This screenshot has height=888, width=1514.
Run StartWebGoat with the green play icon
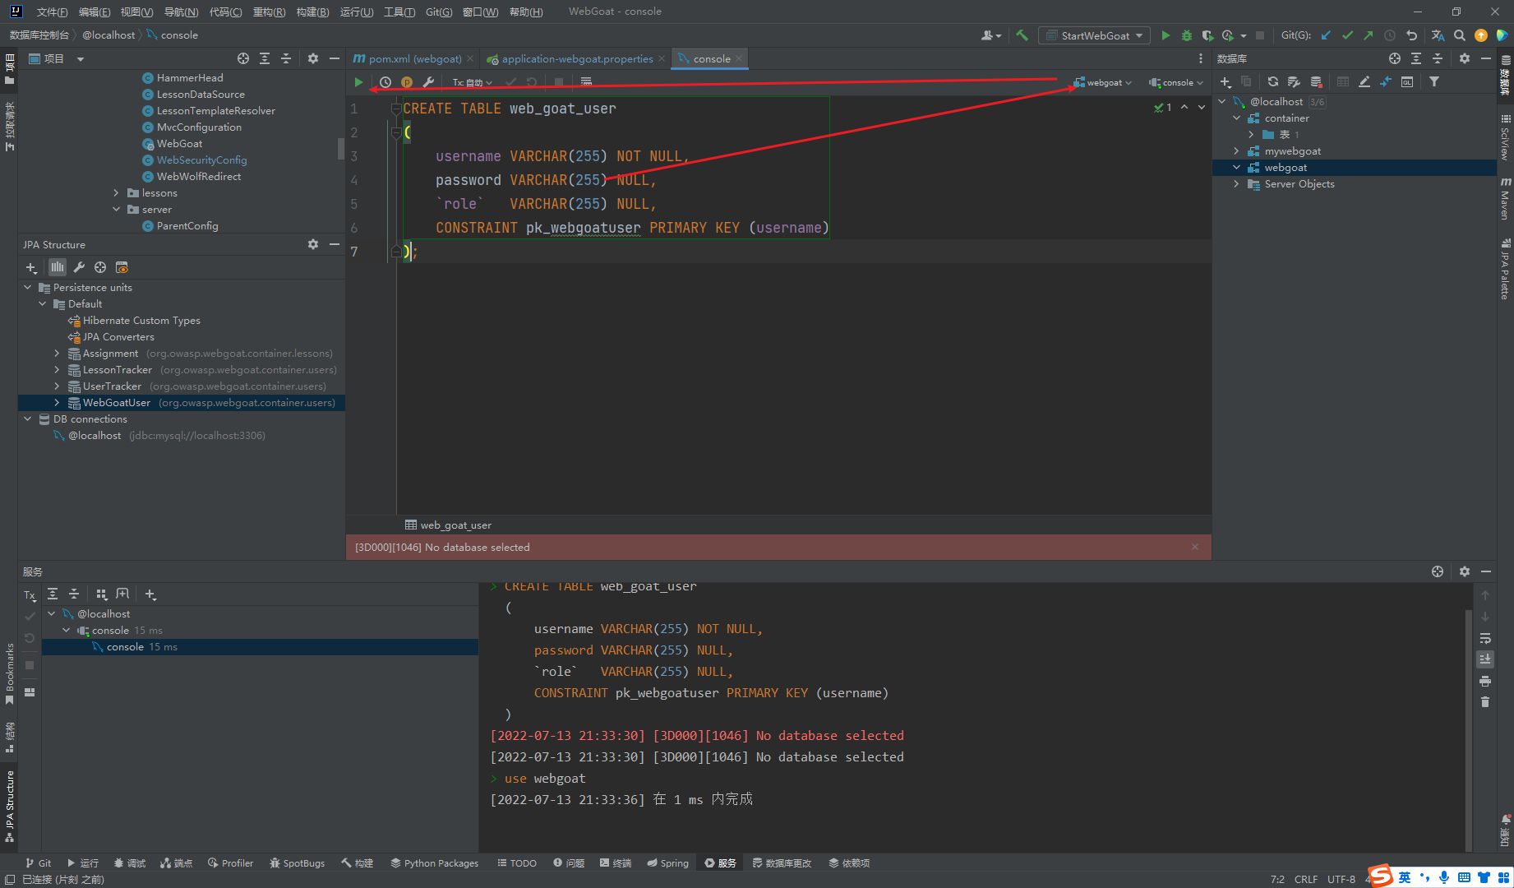pos(1165,35)
